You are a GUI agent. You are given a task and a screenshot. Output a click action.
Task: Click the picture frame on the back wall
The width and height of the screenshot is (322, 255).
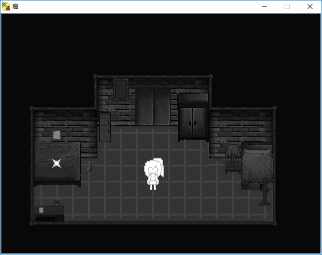click(x=121, y=89)
